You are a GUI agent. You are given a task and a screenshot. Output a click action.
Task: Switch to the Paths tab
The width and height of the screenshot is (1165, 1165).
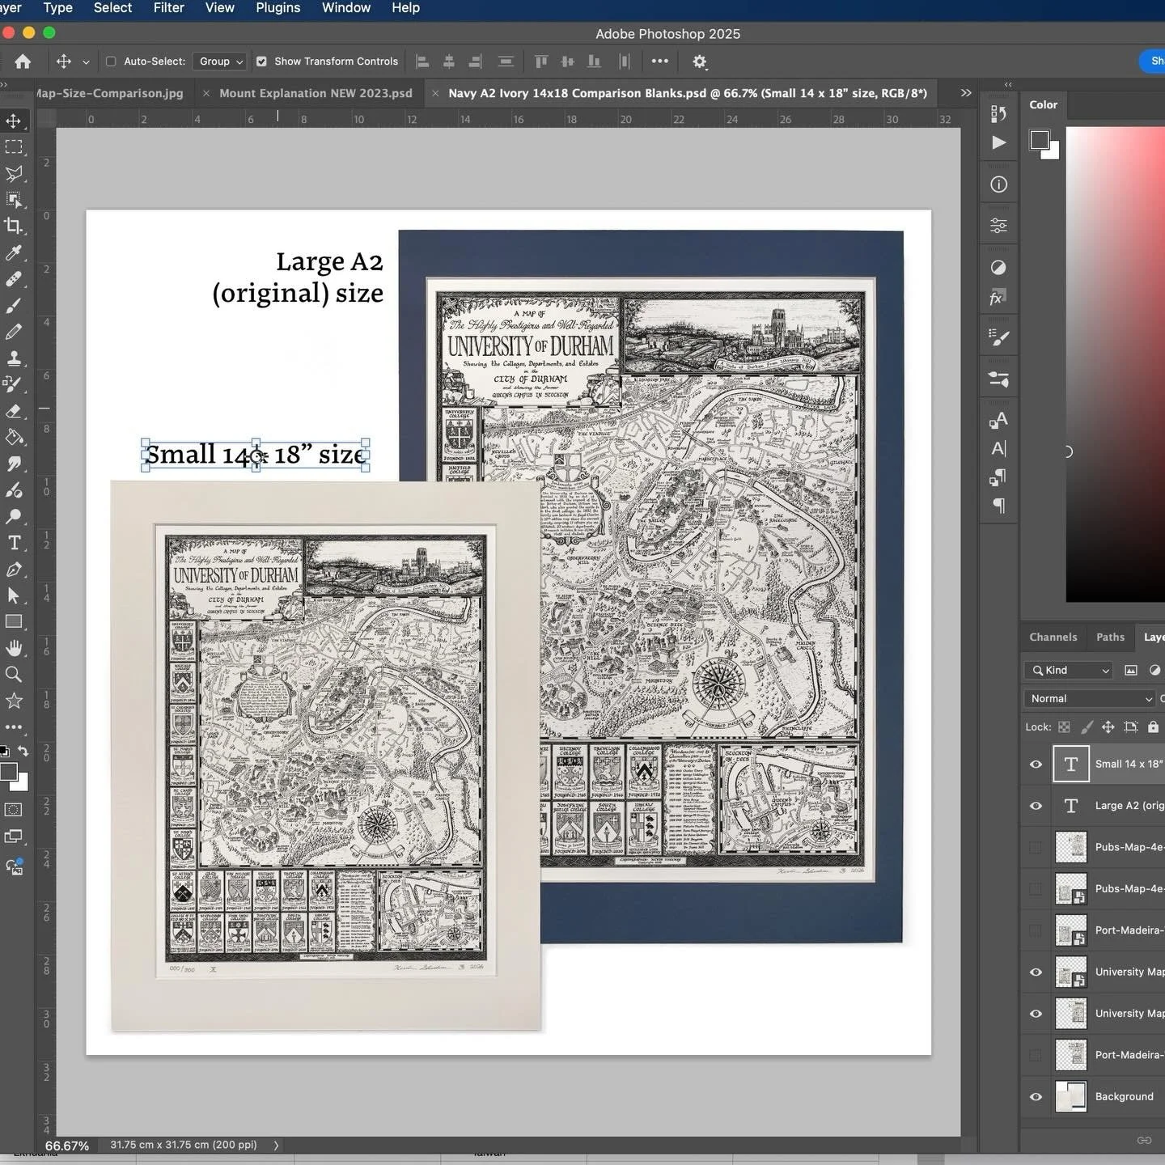coord(1110,638)
